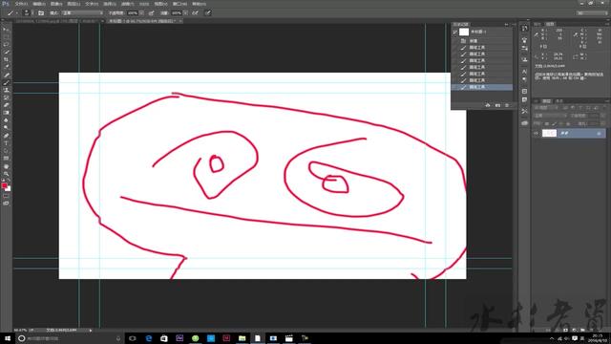Image resolution: width=611 pixels, height=344 pixels.
Task: Open the Character panel from collapsed dock
Action: coord(524,72)
